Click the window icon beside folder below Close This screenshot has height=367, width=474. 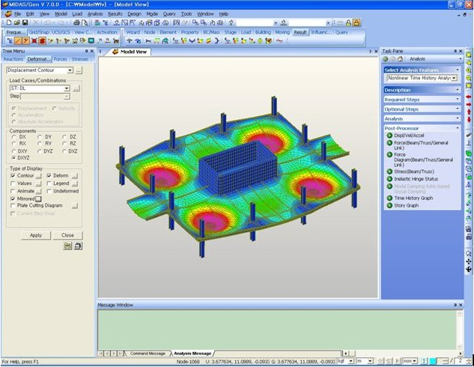point(78,246)
